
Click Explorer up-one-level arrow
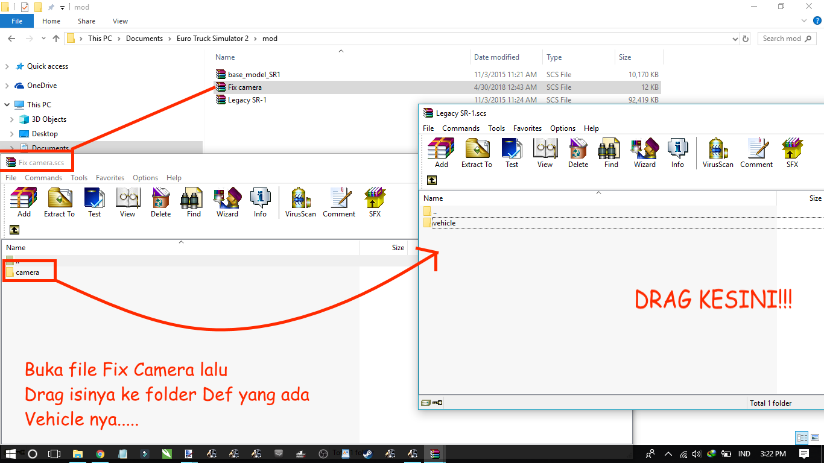[56, 39]
